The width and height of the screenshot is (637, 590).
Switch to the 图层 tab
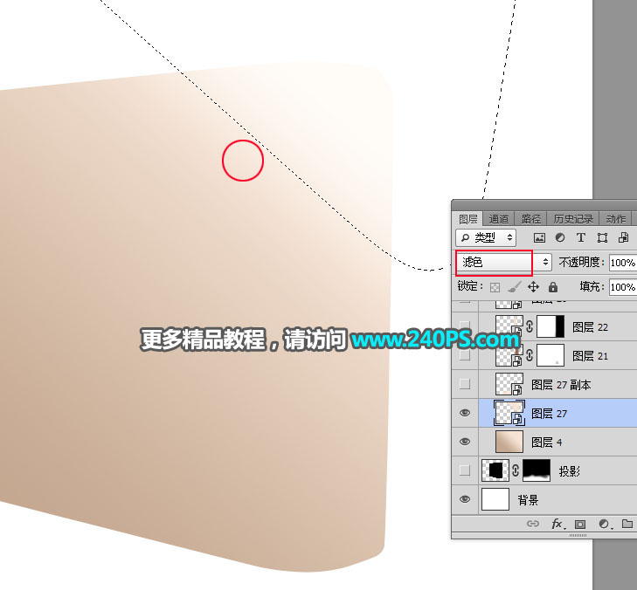coord(467,219)
